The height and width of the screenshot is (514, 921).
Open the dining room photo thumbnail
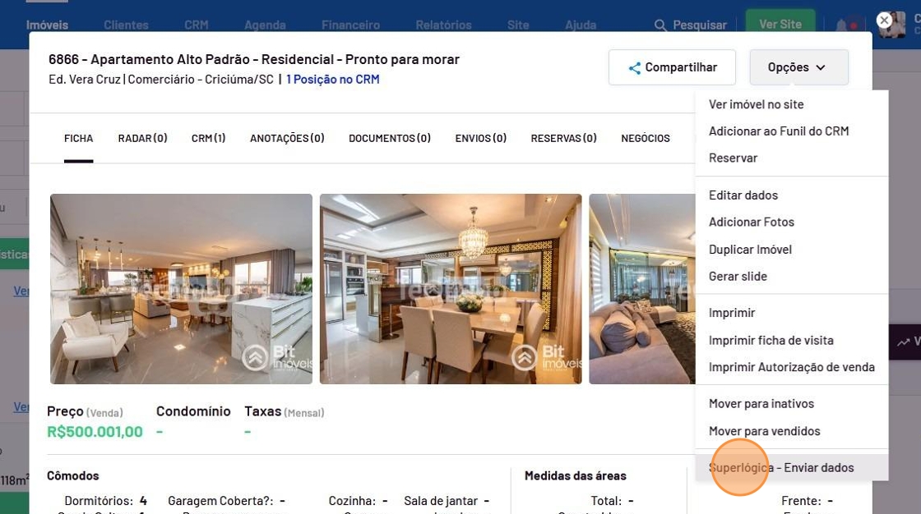451,289
